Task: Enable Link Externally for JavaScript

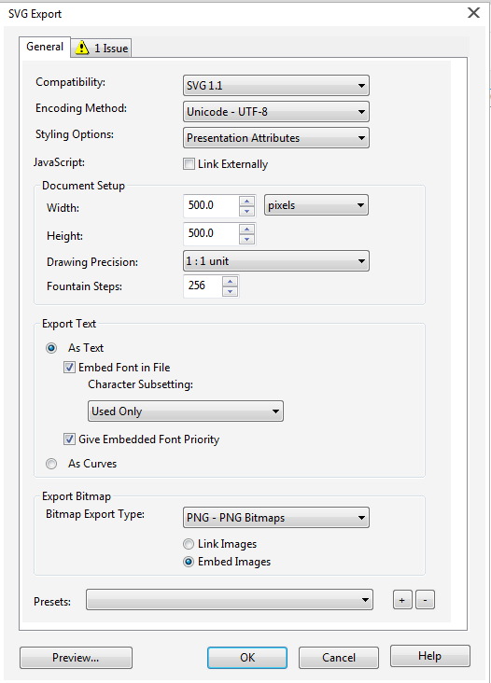Action: (x=189, y=164)
